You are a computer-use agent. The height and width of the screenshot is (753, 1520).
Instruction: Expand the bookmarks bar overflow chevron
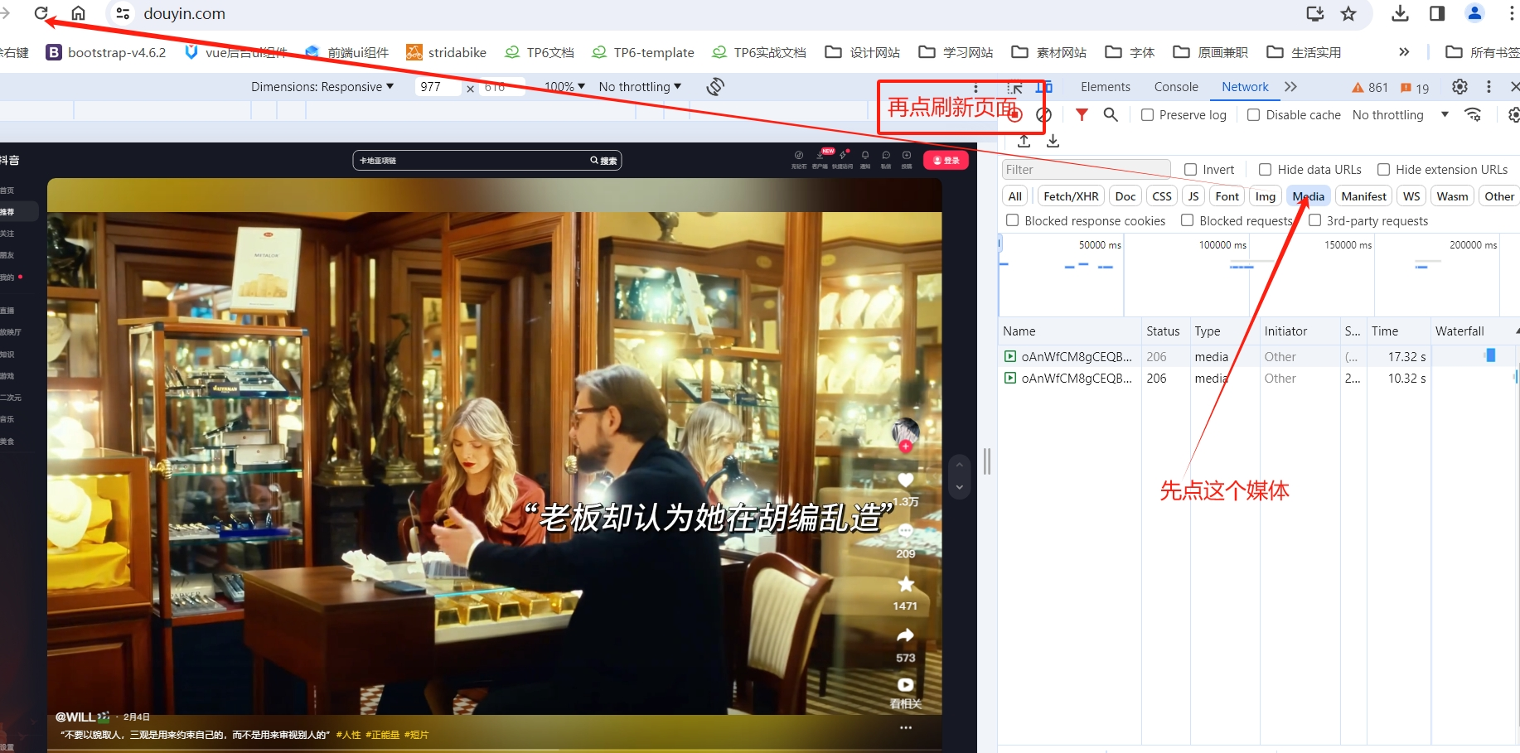click(x=1404, y=52)
